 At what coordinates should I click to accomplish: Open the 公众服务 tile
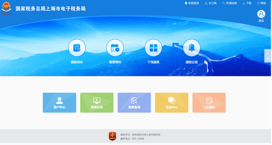point(209,103)
